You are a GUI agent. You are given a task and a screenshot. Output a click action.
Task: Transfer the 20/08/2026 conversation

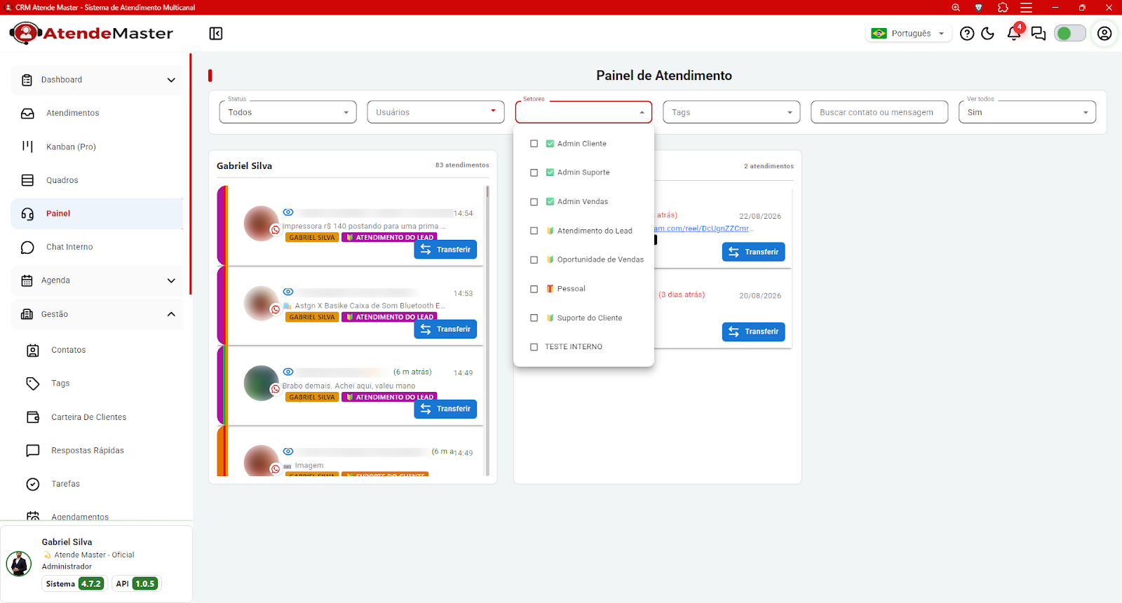point(754,332)
